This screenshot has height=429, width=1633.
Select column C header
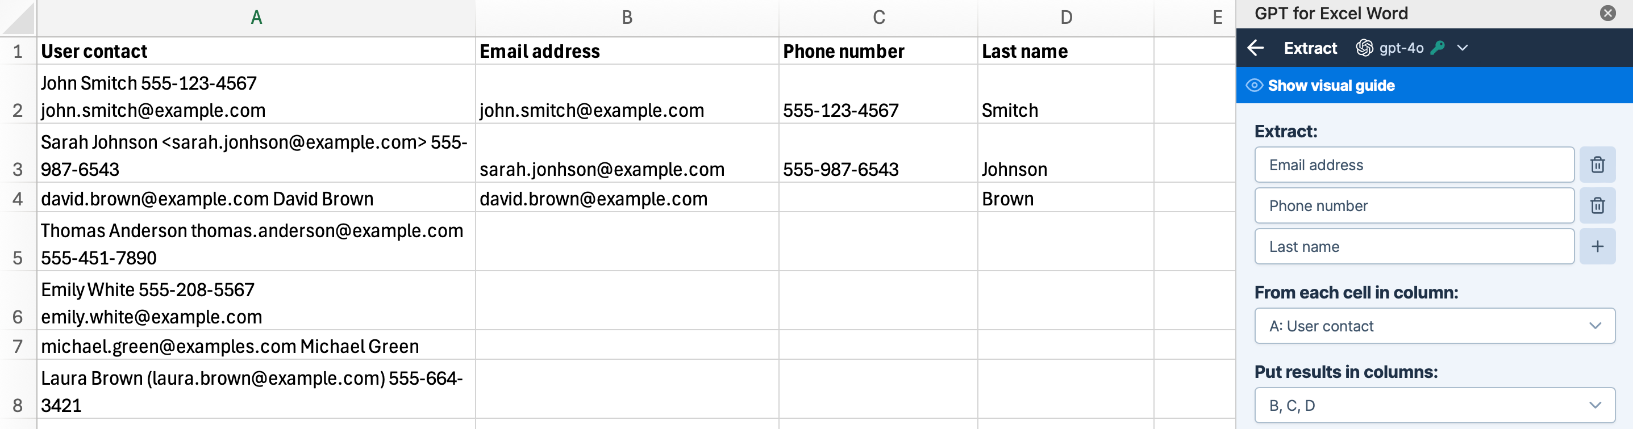pyautogui.click(x=878, y=18)
